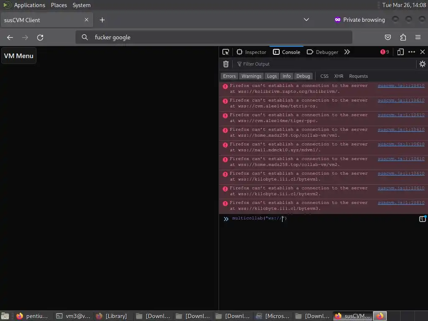Image resolution: width=428 pixels, height=321 pixels.
Task: Open suscvm.js link for tetris-os error
Action: coord(401,100)
